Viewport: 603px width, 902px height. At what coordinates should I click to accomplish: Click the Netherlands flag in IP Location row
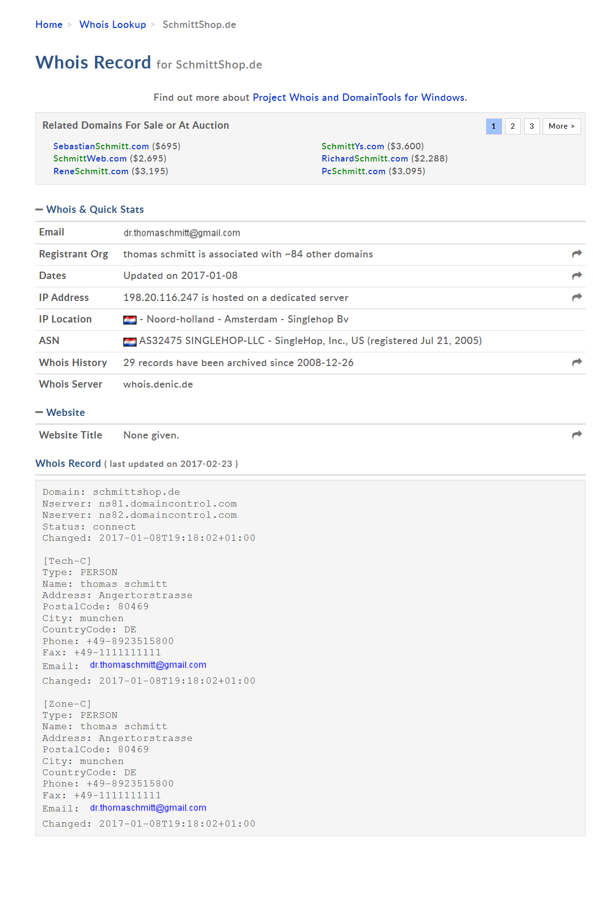point(130,320)
